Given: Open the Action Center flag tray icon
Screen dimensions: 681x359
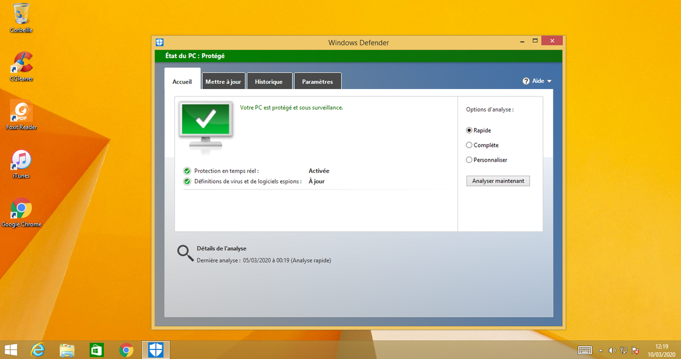Looking at the screenshot, I should (636, 350).
